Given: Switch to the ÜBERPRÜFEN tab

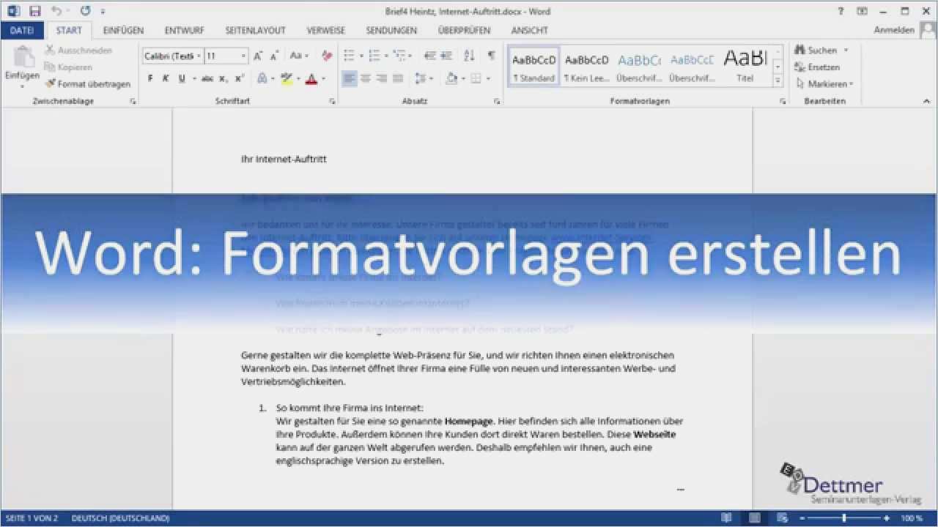Looking at the screenshot, I should click(464, 31).
